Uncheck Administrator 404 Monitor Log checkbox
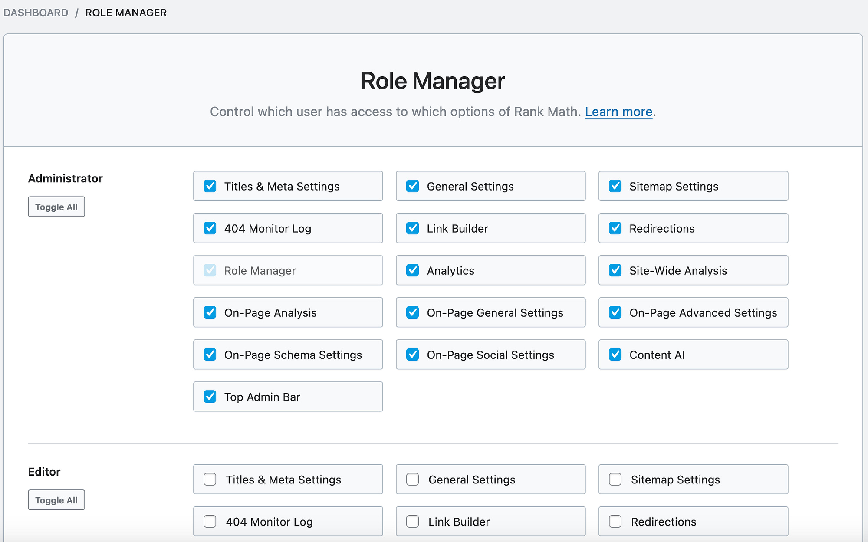Screen dimensions: 868x542 pos(210,228)
